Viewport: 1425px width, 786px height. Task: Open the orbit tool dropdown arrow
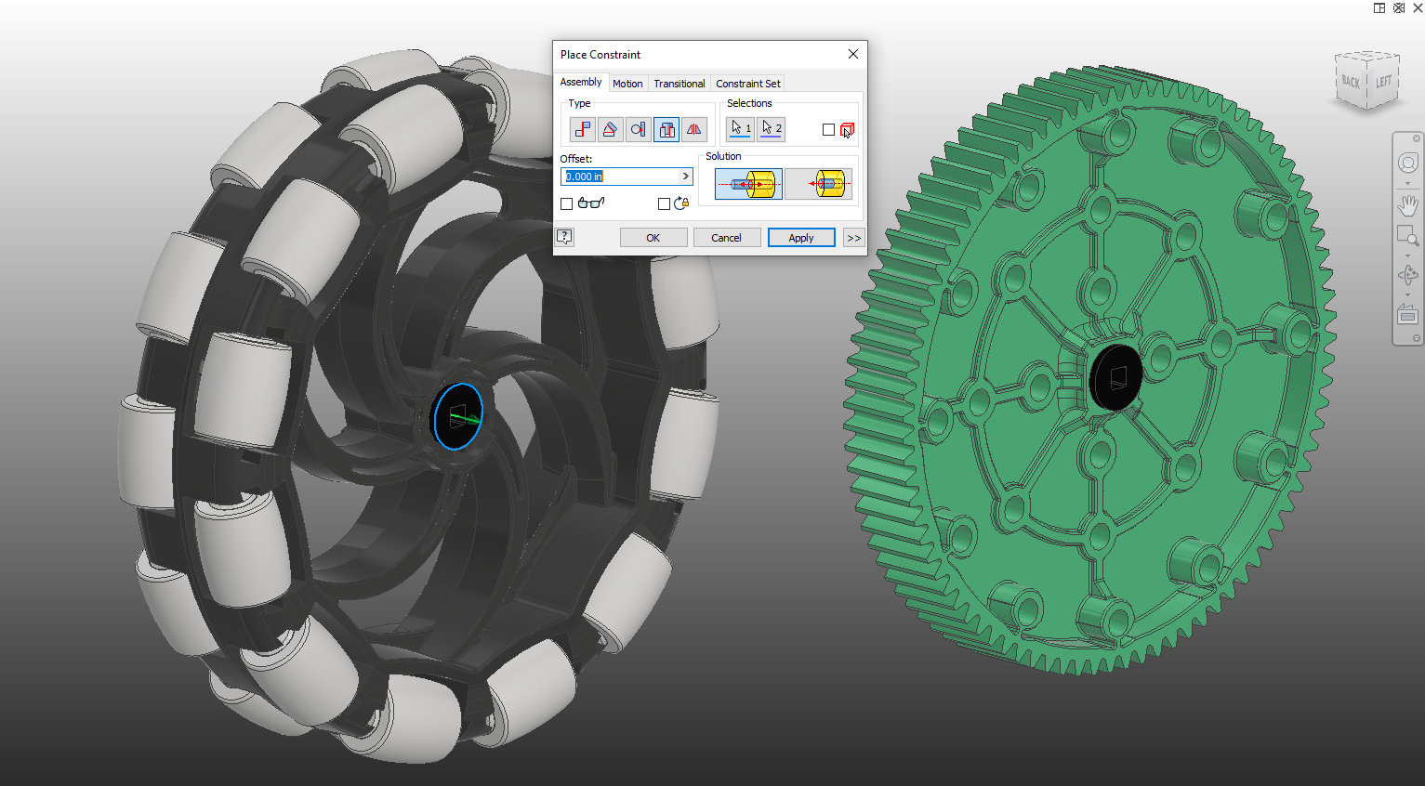pos(1408,295)
